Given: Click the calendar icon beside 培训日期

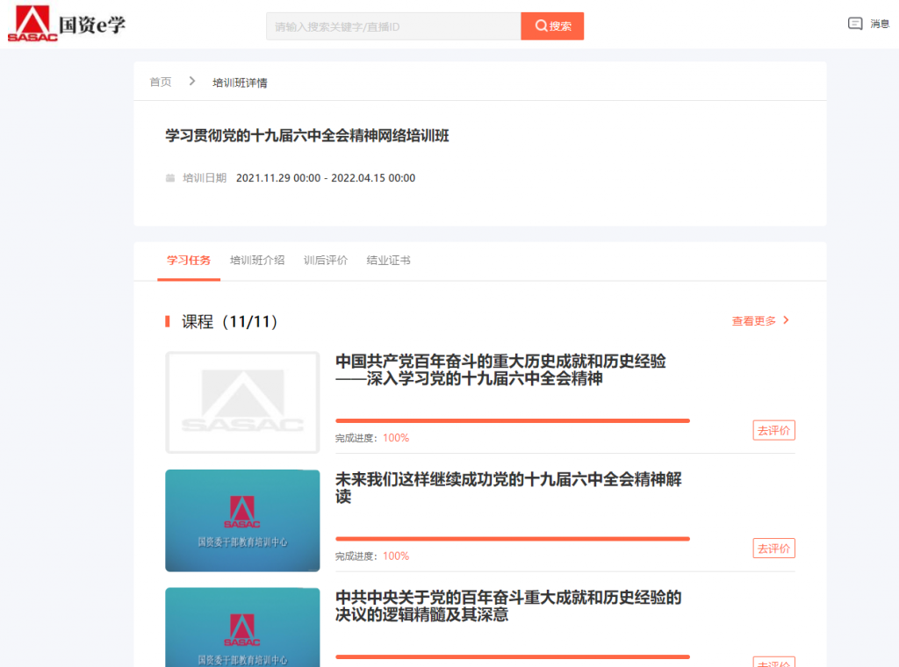Looking at the screenshot, I should click(x=170, y=178).
